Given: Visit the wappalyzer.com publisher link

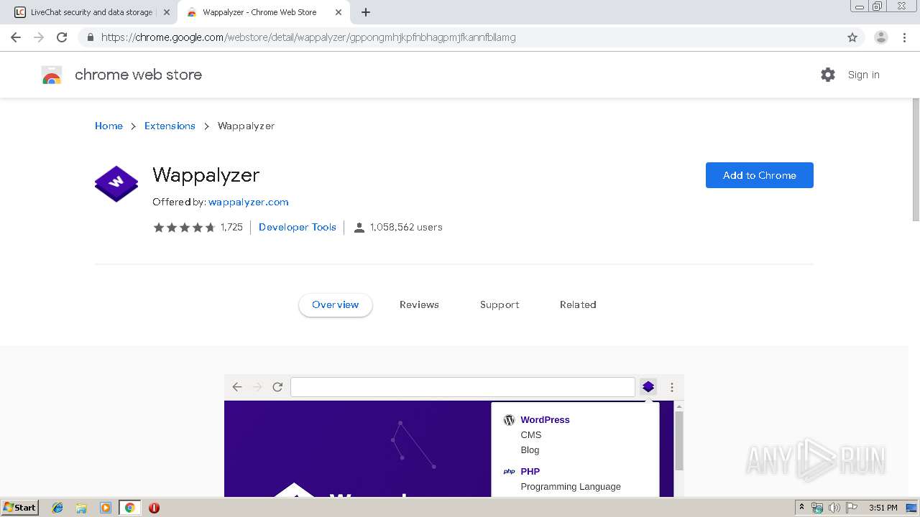Looking at the screenshot, I should [248, 202].
